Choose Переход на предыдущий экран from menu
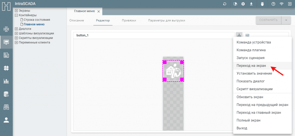Image resolution: width=295 pixels, height=136 pixels. [x=262, y=105]
